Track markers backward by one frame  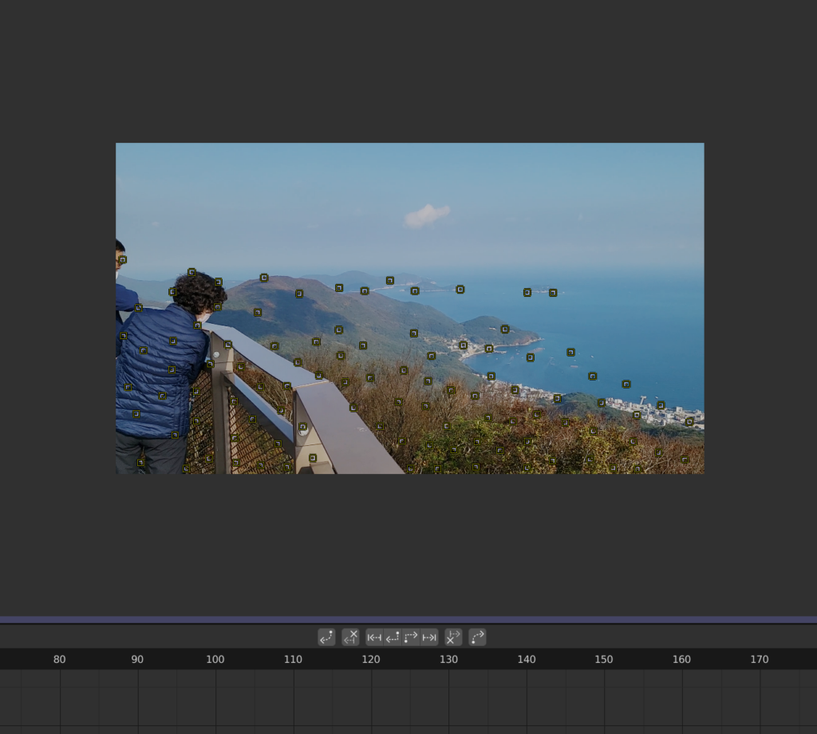(393, 637)
